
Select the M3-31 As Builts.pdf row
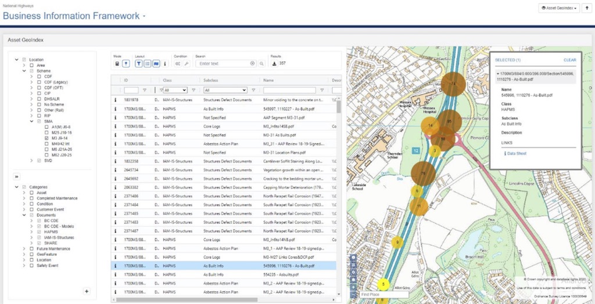coord(225,135)
